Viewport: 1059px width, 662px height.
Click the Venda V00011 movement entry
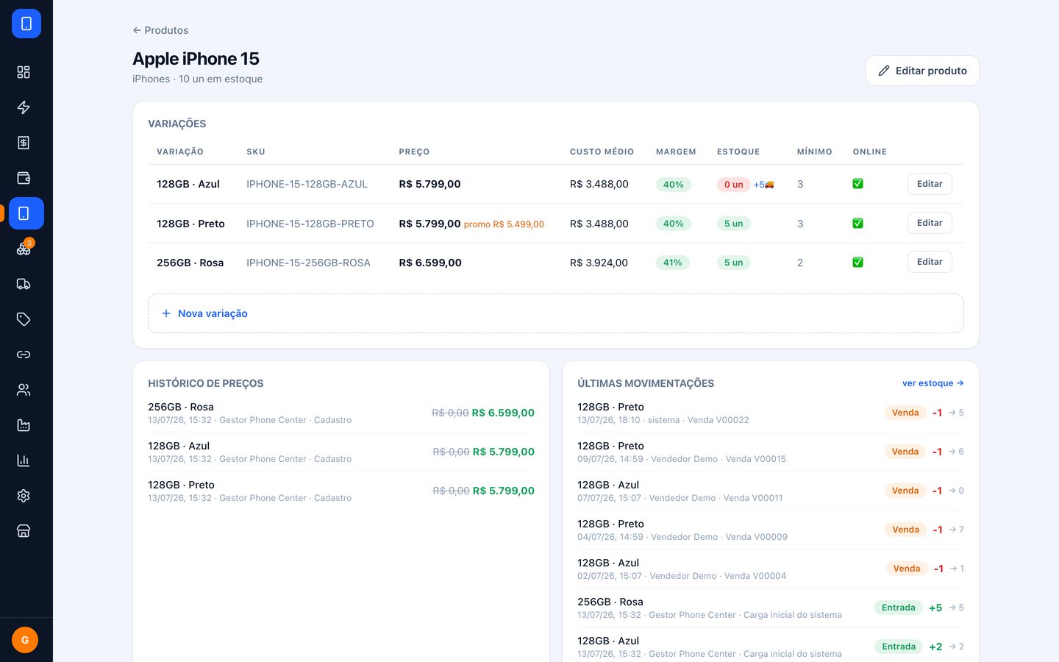tap(771, 491)
